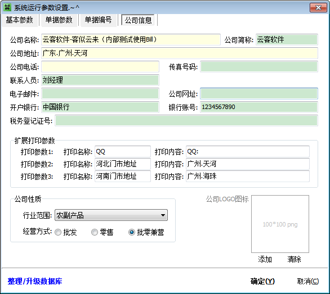Screen dimensions: 330x294
Task: Click the 公司电话 input field
Action: 100,67
